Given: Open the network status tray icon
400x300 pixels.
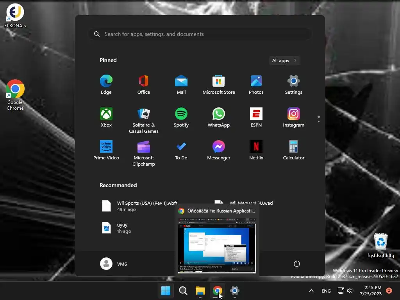Looking at the screenshot, I should 341,291.
